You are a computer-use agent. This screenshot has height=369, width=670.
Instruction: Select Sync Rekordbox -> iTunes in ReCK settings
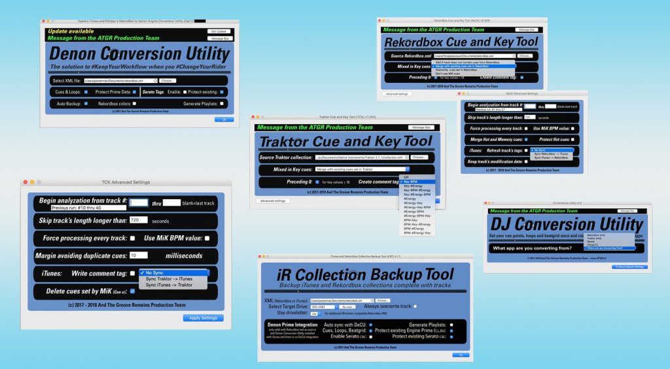coord(551,154)
